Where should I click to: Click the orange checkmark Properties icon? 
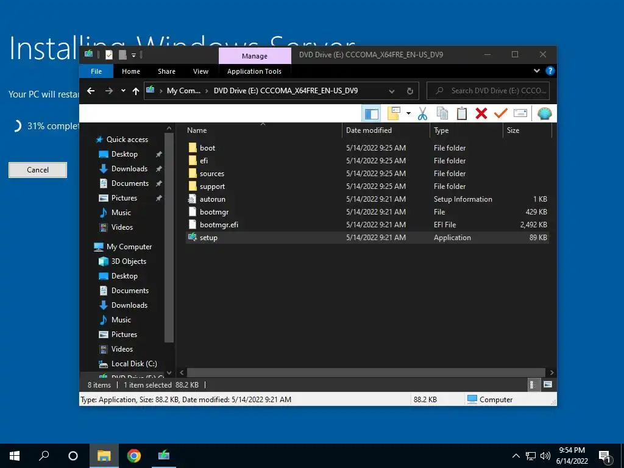pyautogui.click(x=501, y=114)
